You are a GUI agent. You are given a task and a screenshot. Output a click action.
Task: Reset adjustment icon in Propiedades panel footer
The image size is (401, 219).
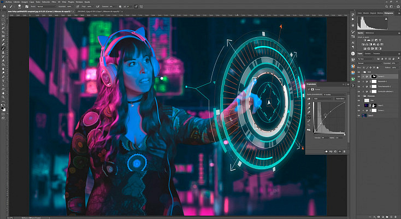335,151
